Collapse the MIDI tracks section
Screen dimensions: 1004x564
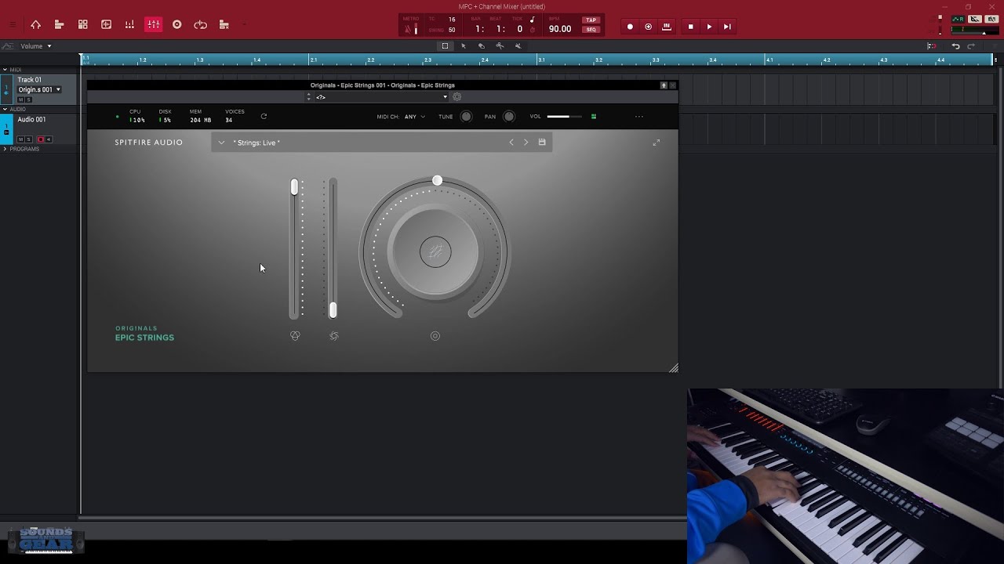[5, 70]
